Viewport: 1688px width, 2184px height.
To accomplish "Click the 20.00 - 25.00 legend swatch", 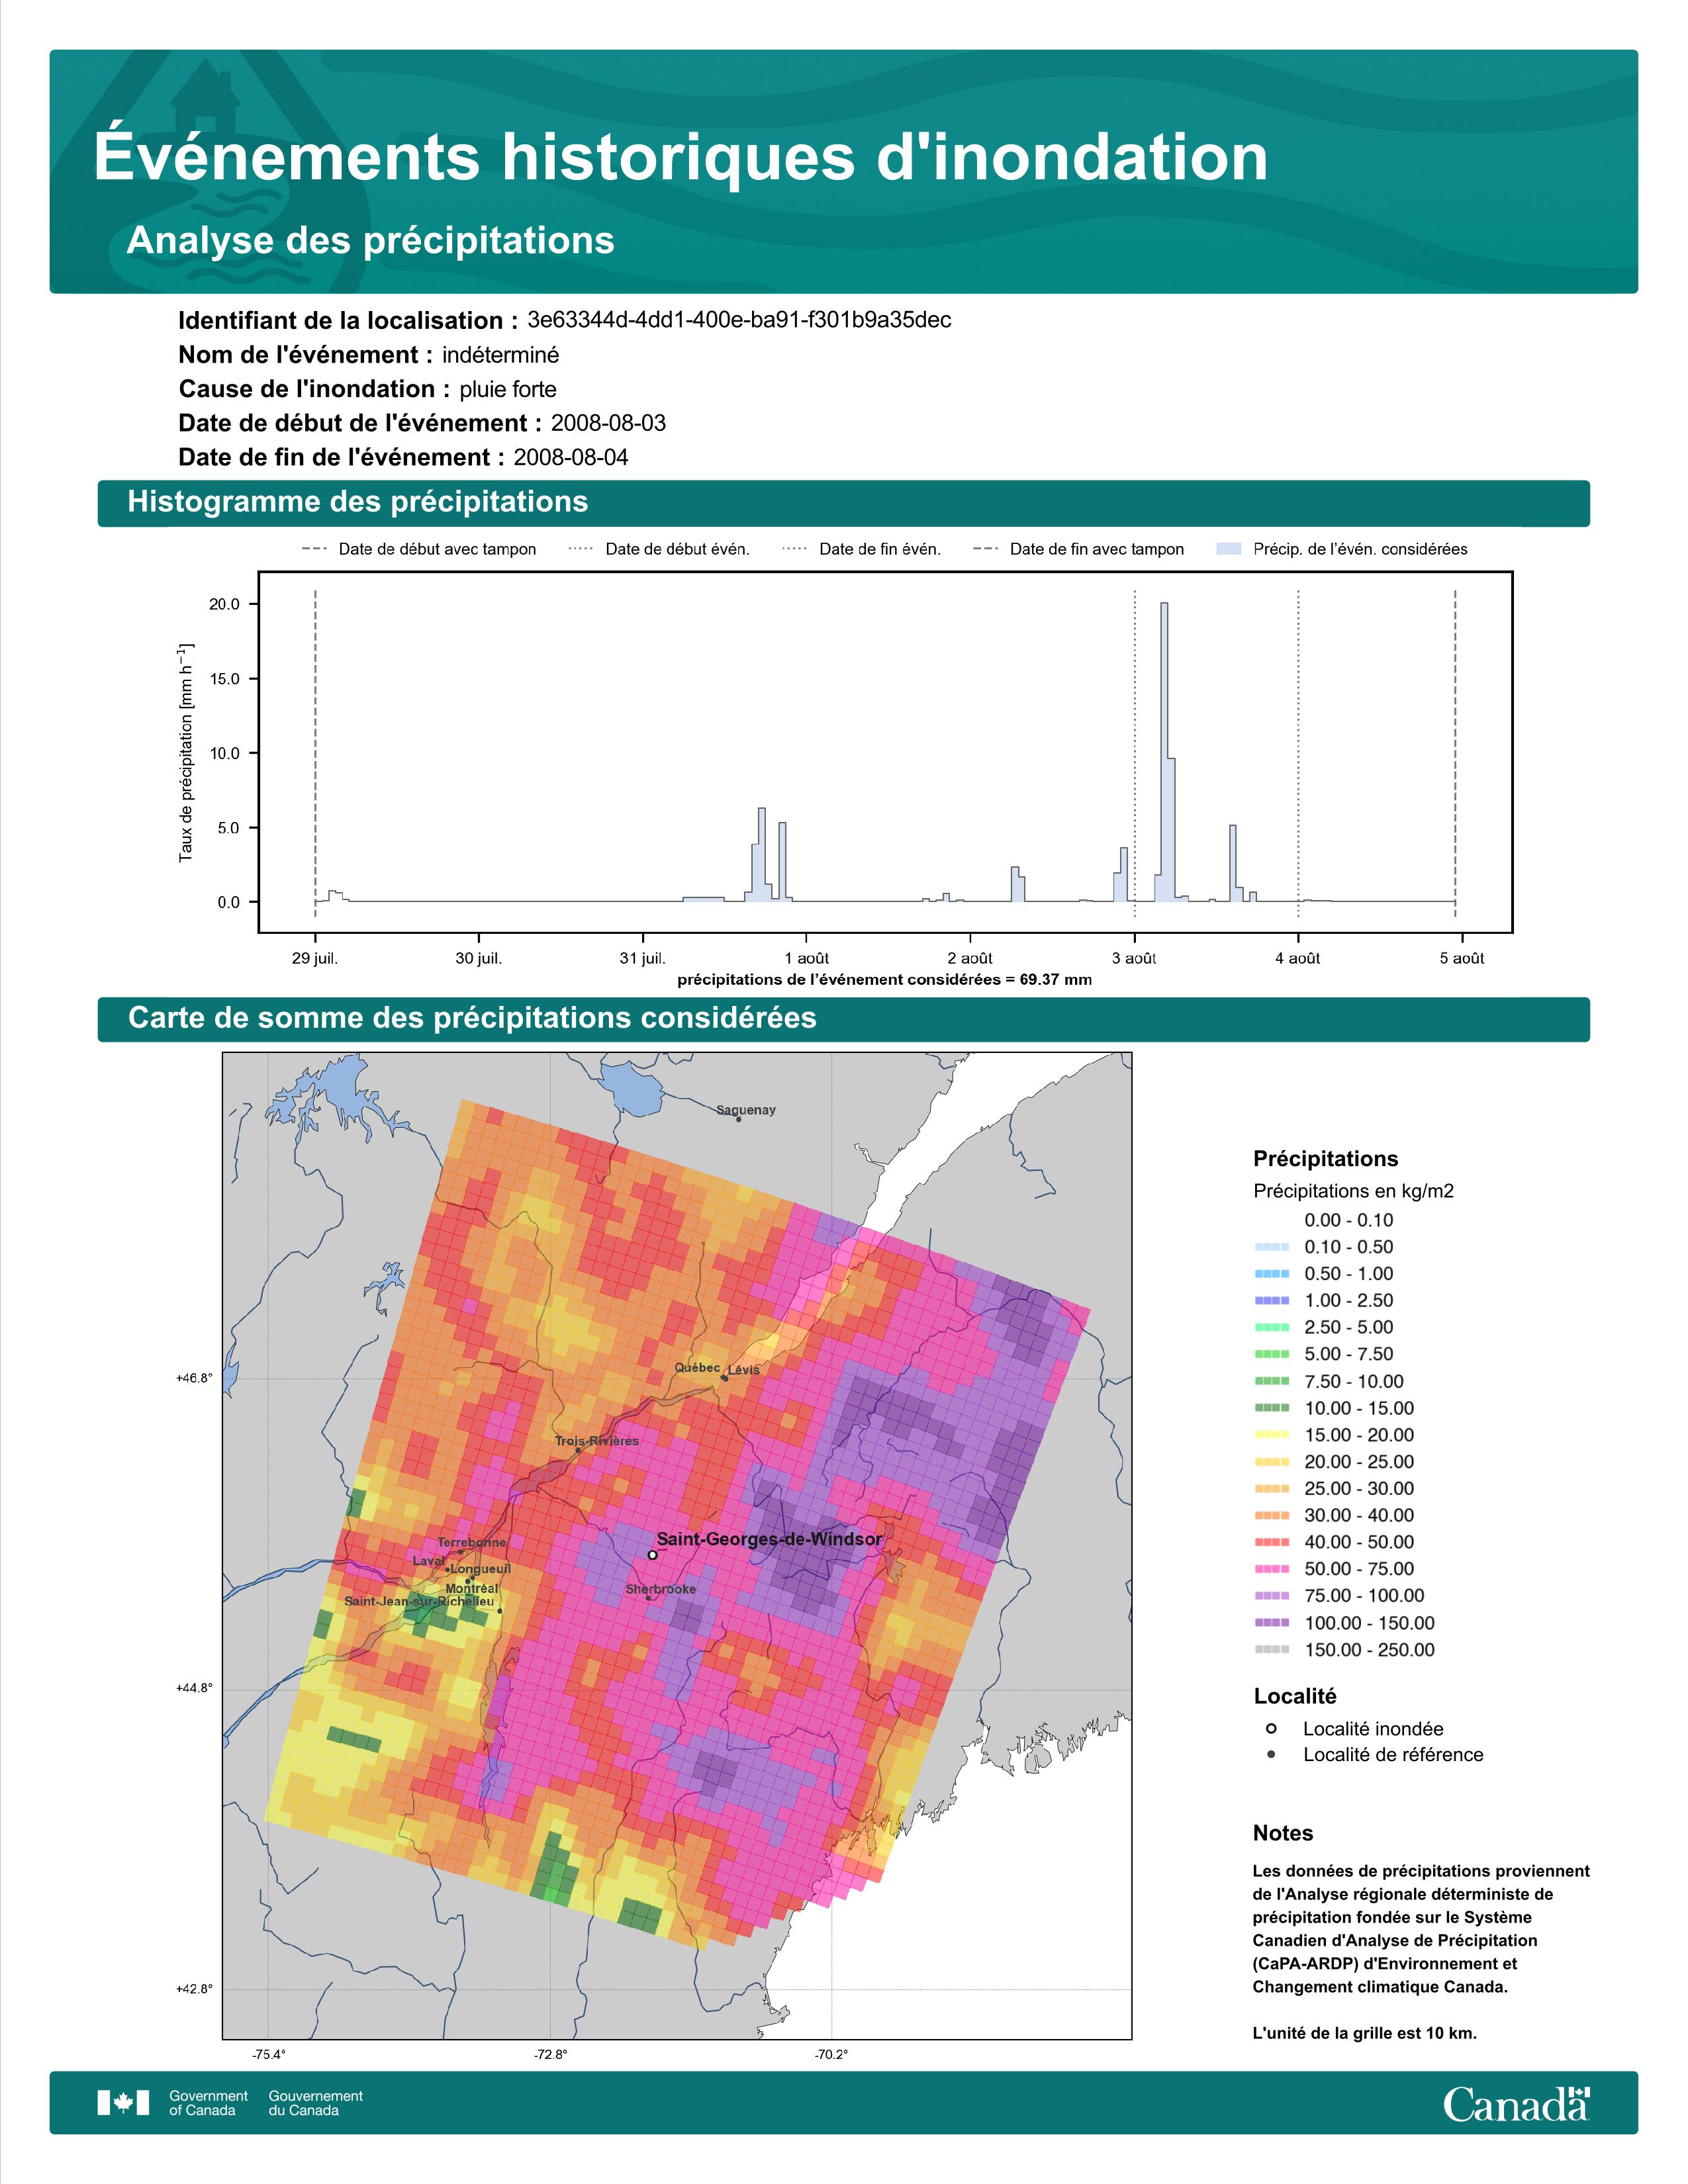I will pyautogui.click(x=1271, y=1462).
